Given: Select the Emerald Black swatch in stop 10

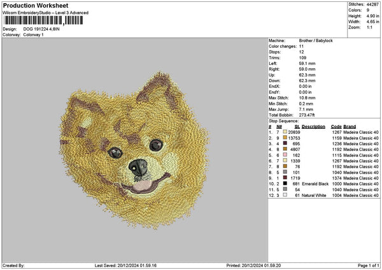Looking at the screenshot, I should click(285, 183).
